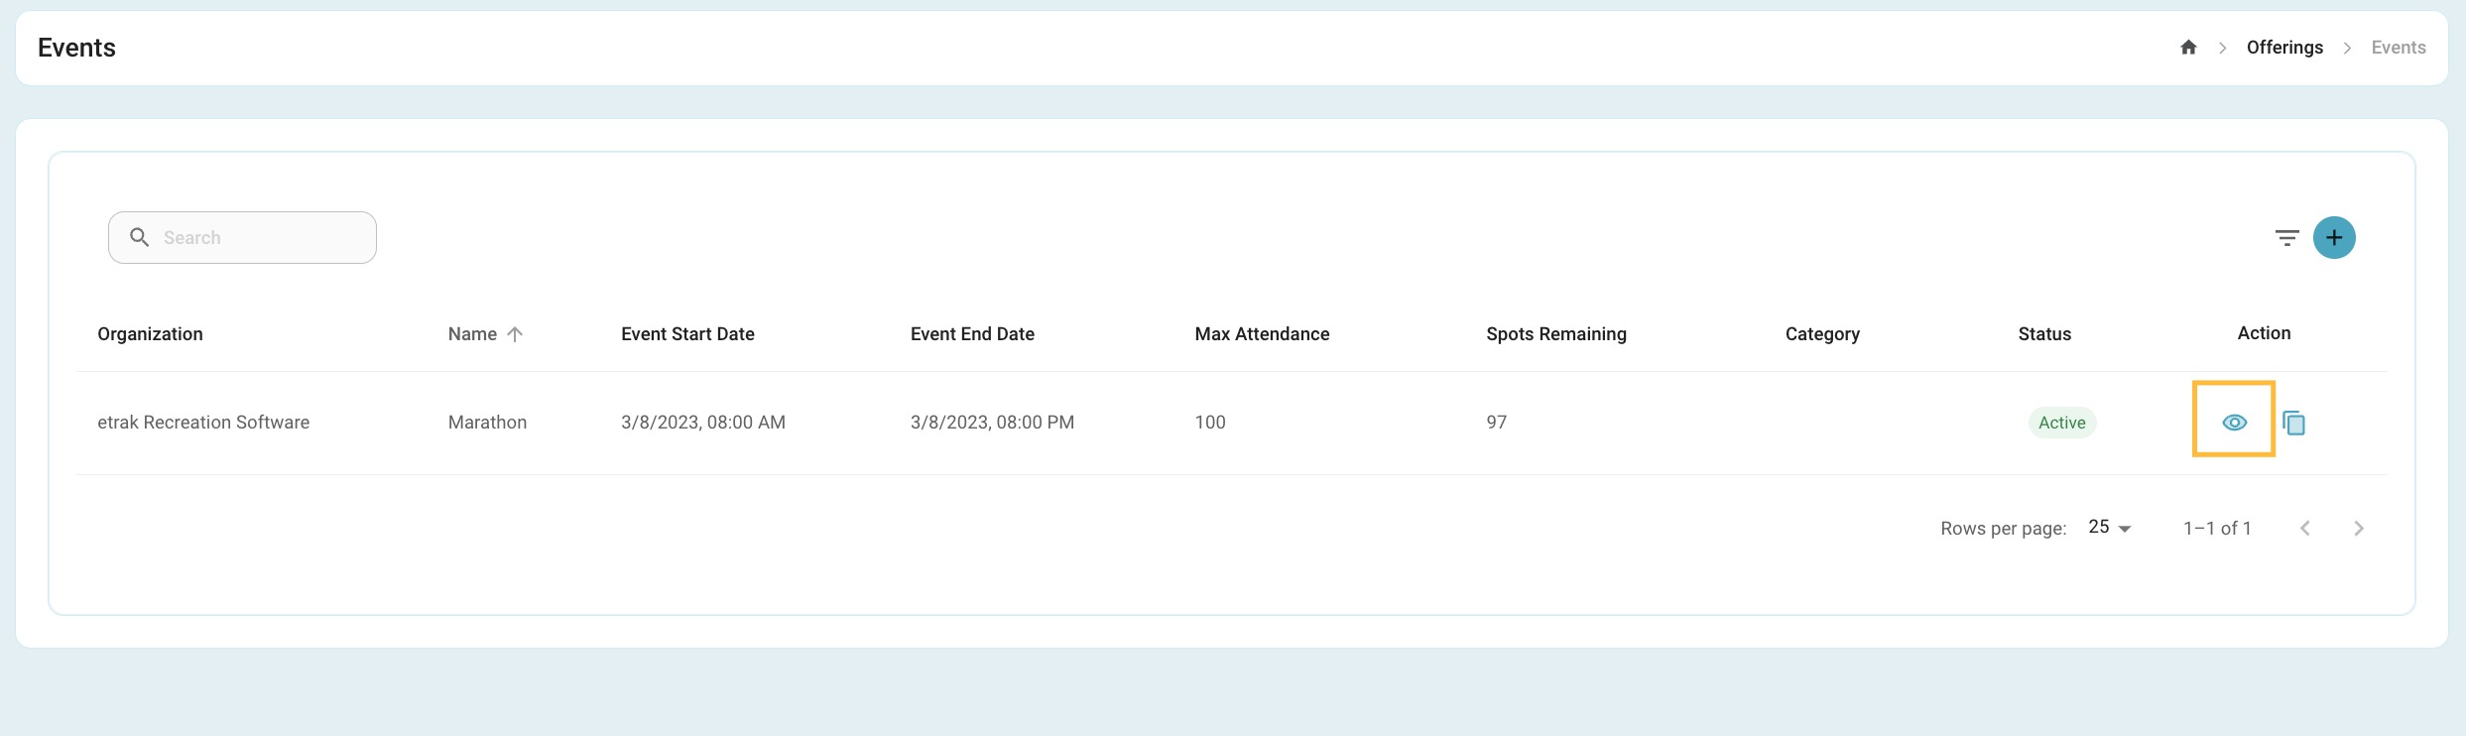Sort by Spots Remaining column
Image resolution: width=2466 pixels, height=736 pixels.
1555,334
